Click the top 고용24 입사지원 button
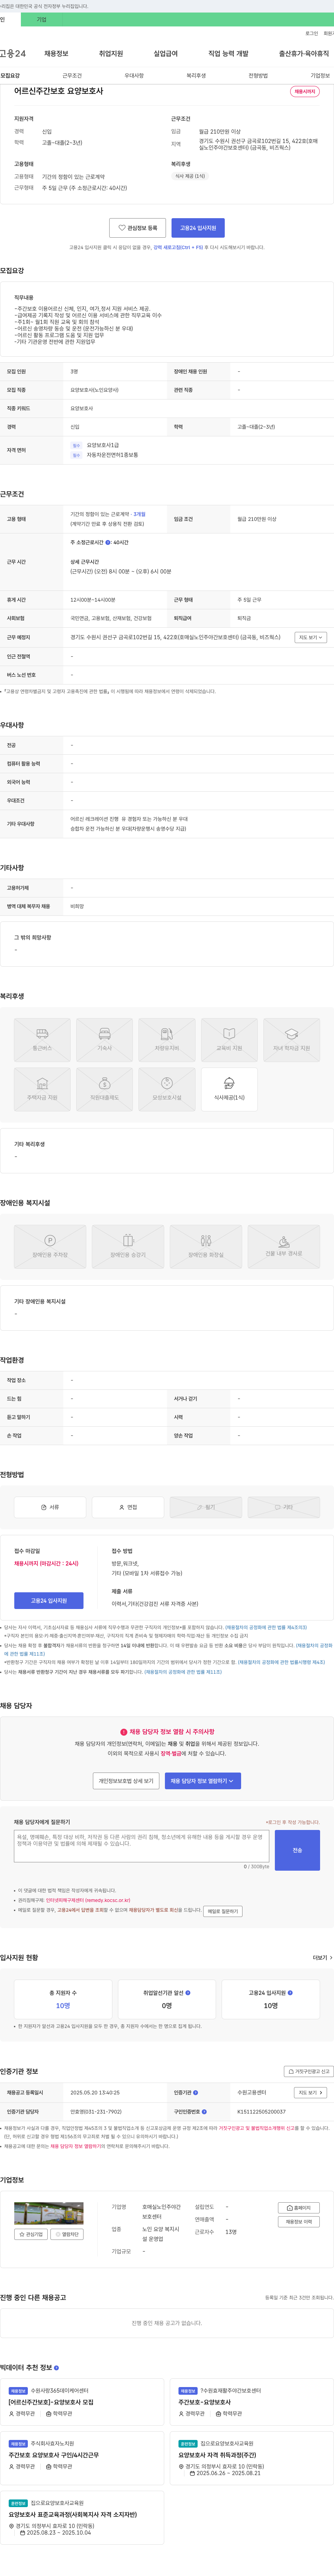This screenshot has height=2576, width=334. coord(198,228)
